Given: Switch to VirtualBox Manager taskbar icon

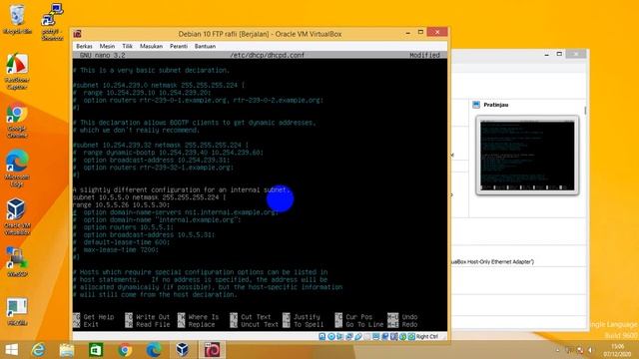Looking at the screenshot, I should pos(182,350).
